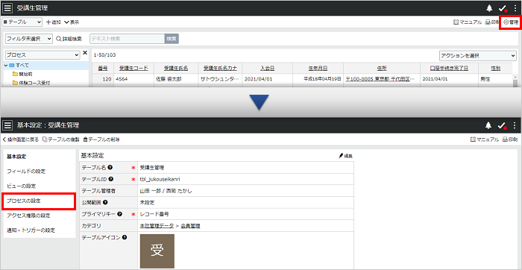The height and width of the screenshot is (270, 522).
Task: Click 追加 plus button
Action: pos(53,22)
